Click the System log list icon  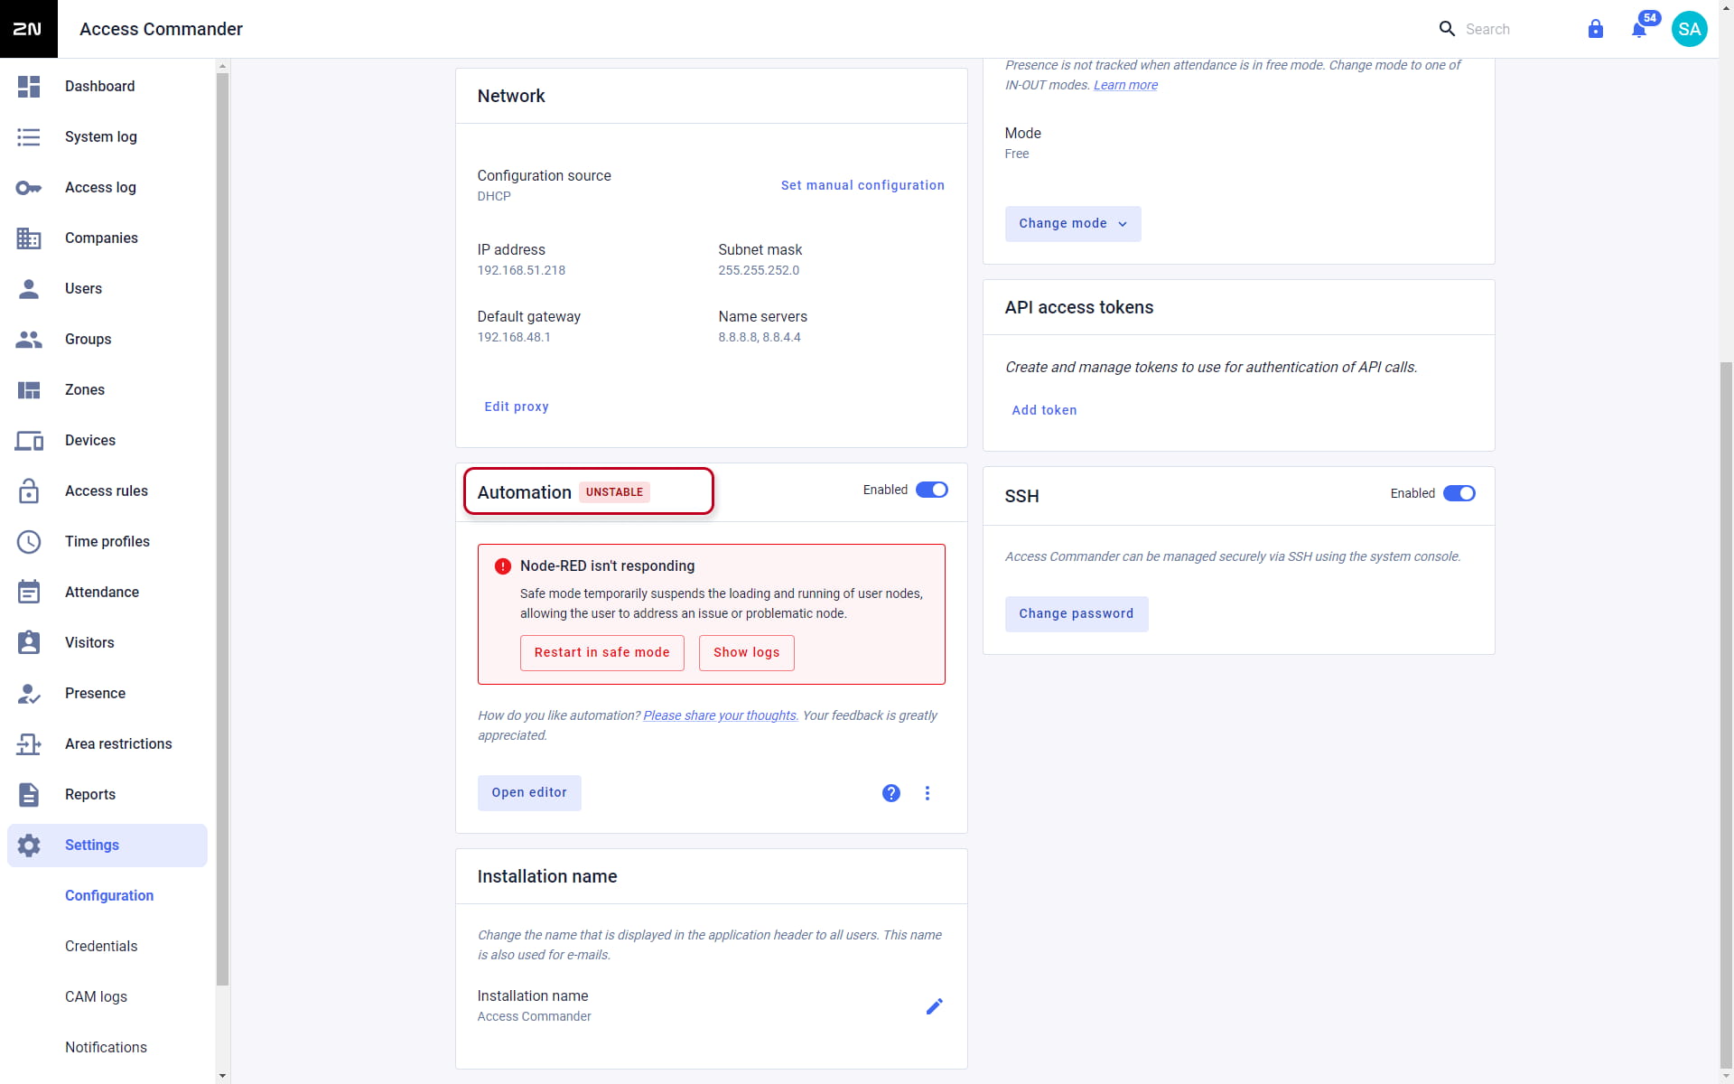29,137
